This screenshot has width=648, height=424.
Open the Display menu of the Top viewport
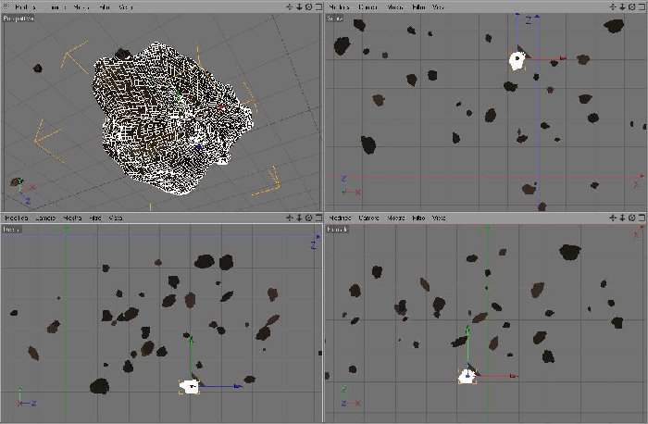(x=395, y=7)
